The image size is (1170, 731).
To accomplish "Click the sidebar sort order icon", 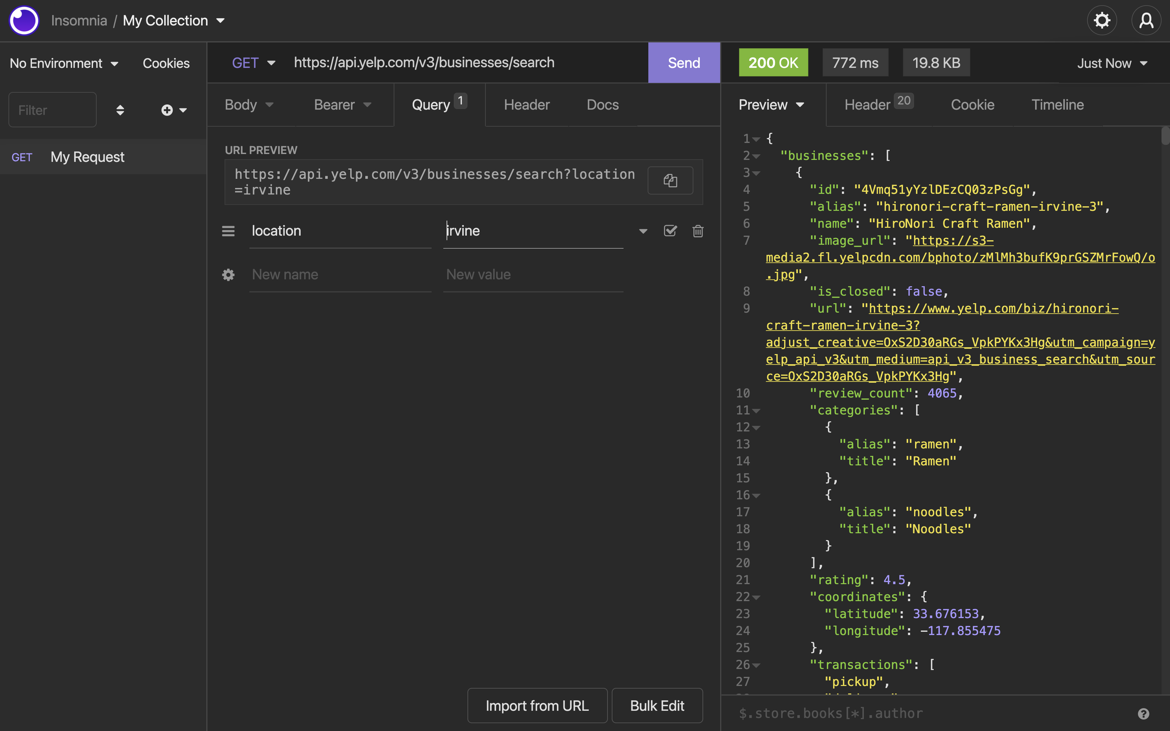I will 120,110.
